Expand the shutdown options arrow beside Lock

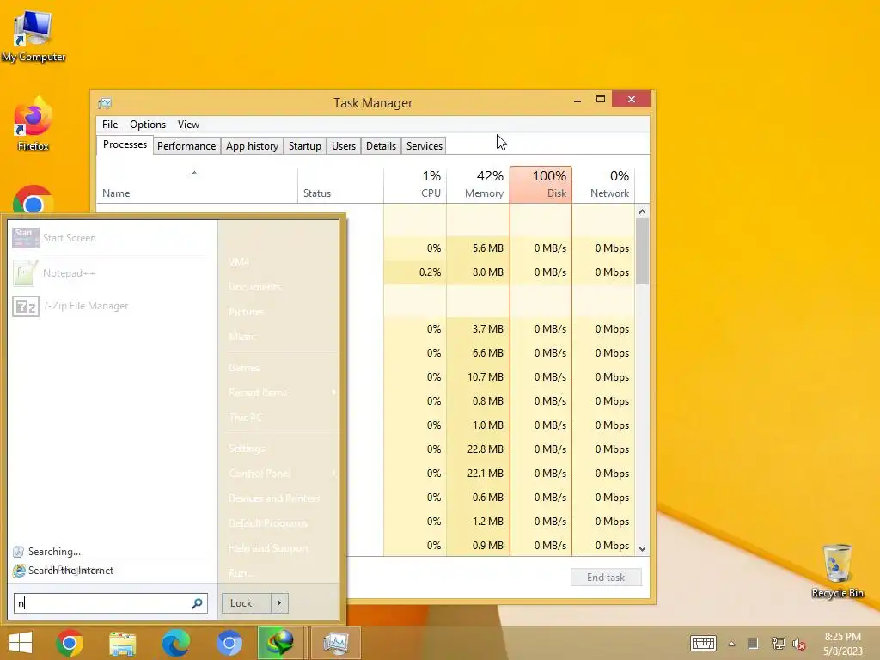pyautogui.click(x=279, y=603)
